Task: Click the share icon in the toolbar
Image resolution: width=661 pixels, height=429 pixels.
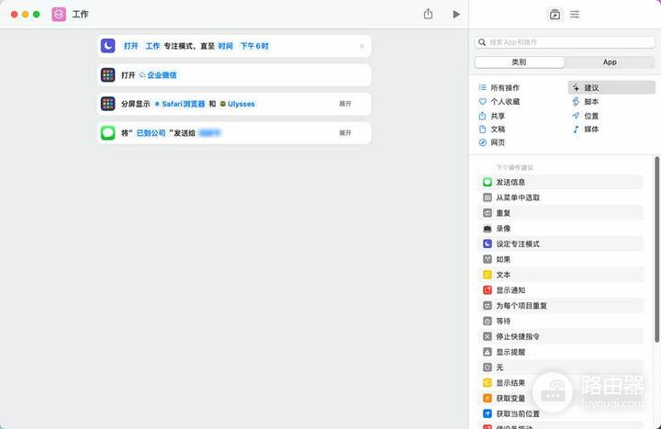Action: click(428, 14)
